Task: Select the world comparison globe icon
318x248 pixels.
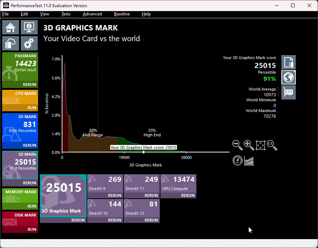Action: pyautogui.click(x=288, y=77)
